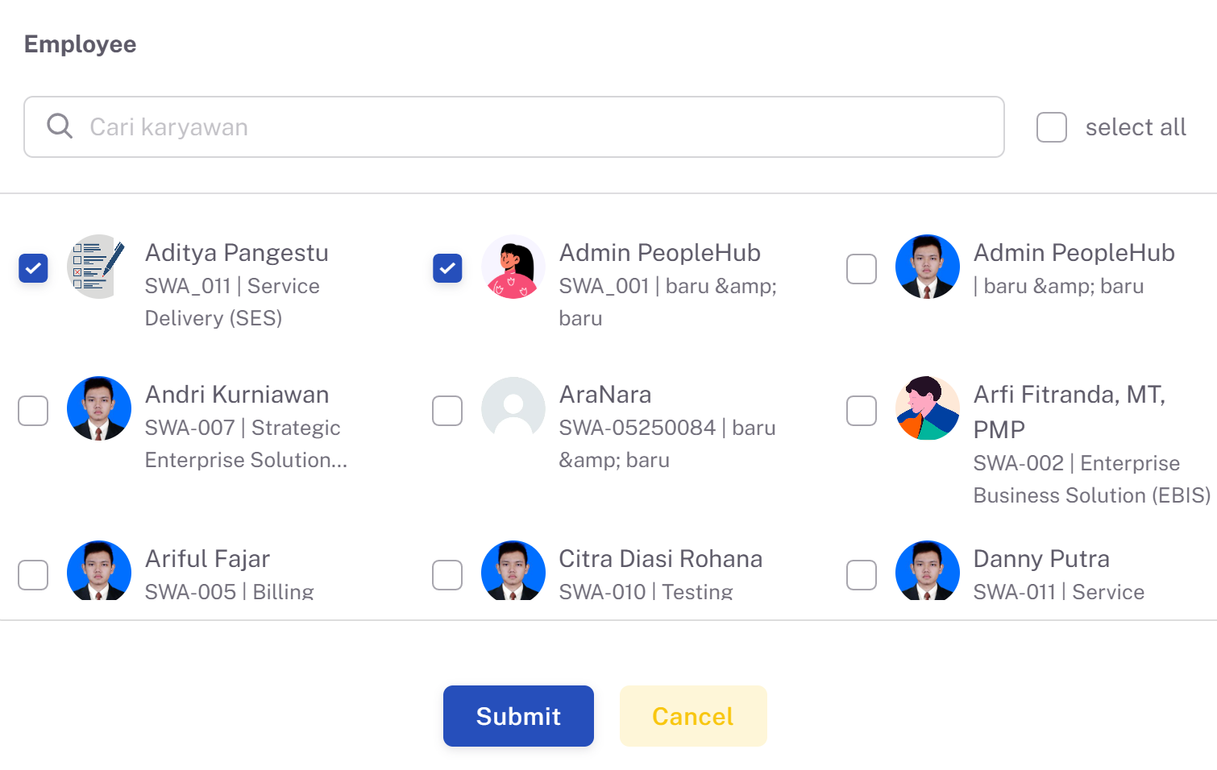Click Aditya Pangestu's checklist avatar

point(98,267)
